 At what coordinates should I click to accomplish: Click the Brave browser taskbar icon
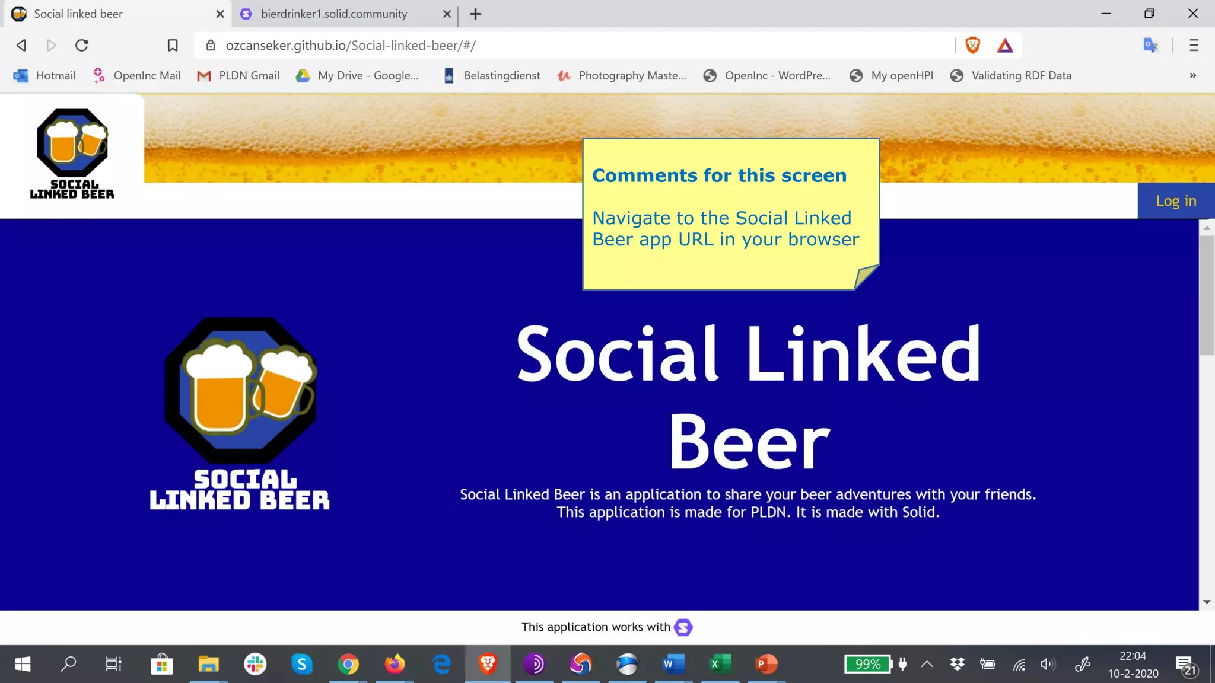(x=488, y=664)
